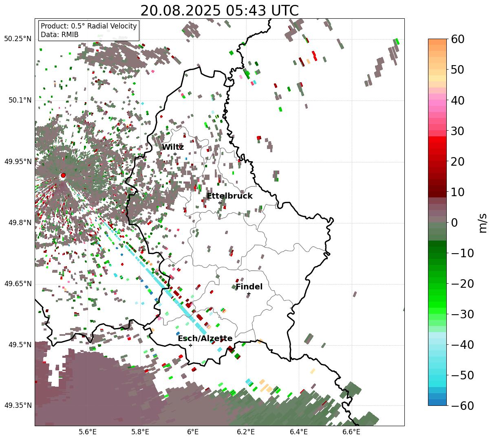Click the Ettelbruck station cross marker
This screenshot has height=440, width=492.
tap(220, 203)
